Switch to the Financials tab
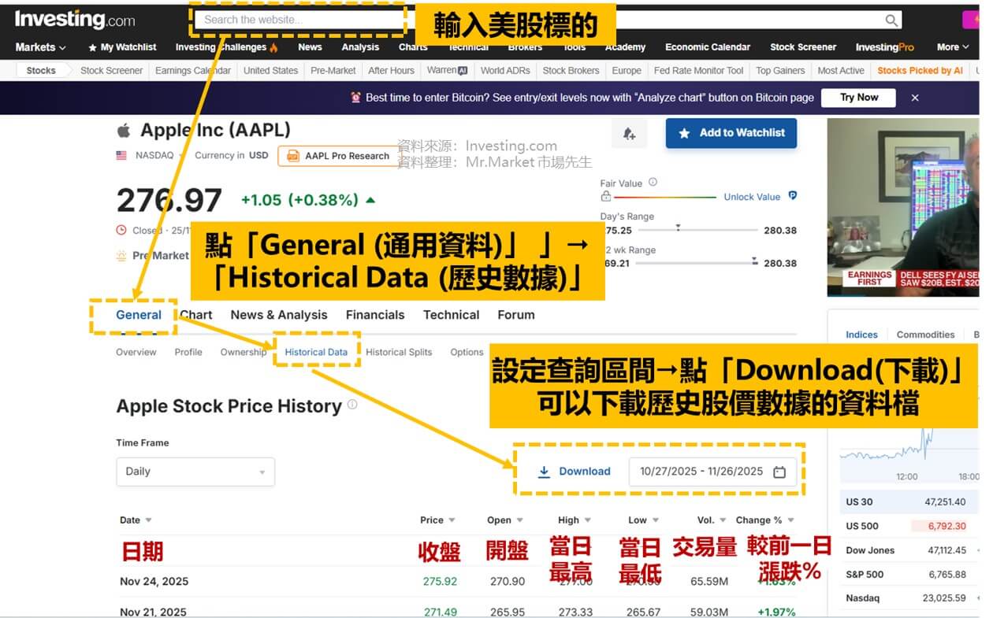Viewport: 993px width, 618px height. [x=375, y=314]
